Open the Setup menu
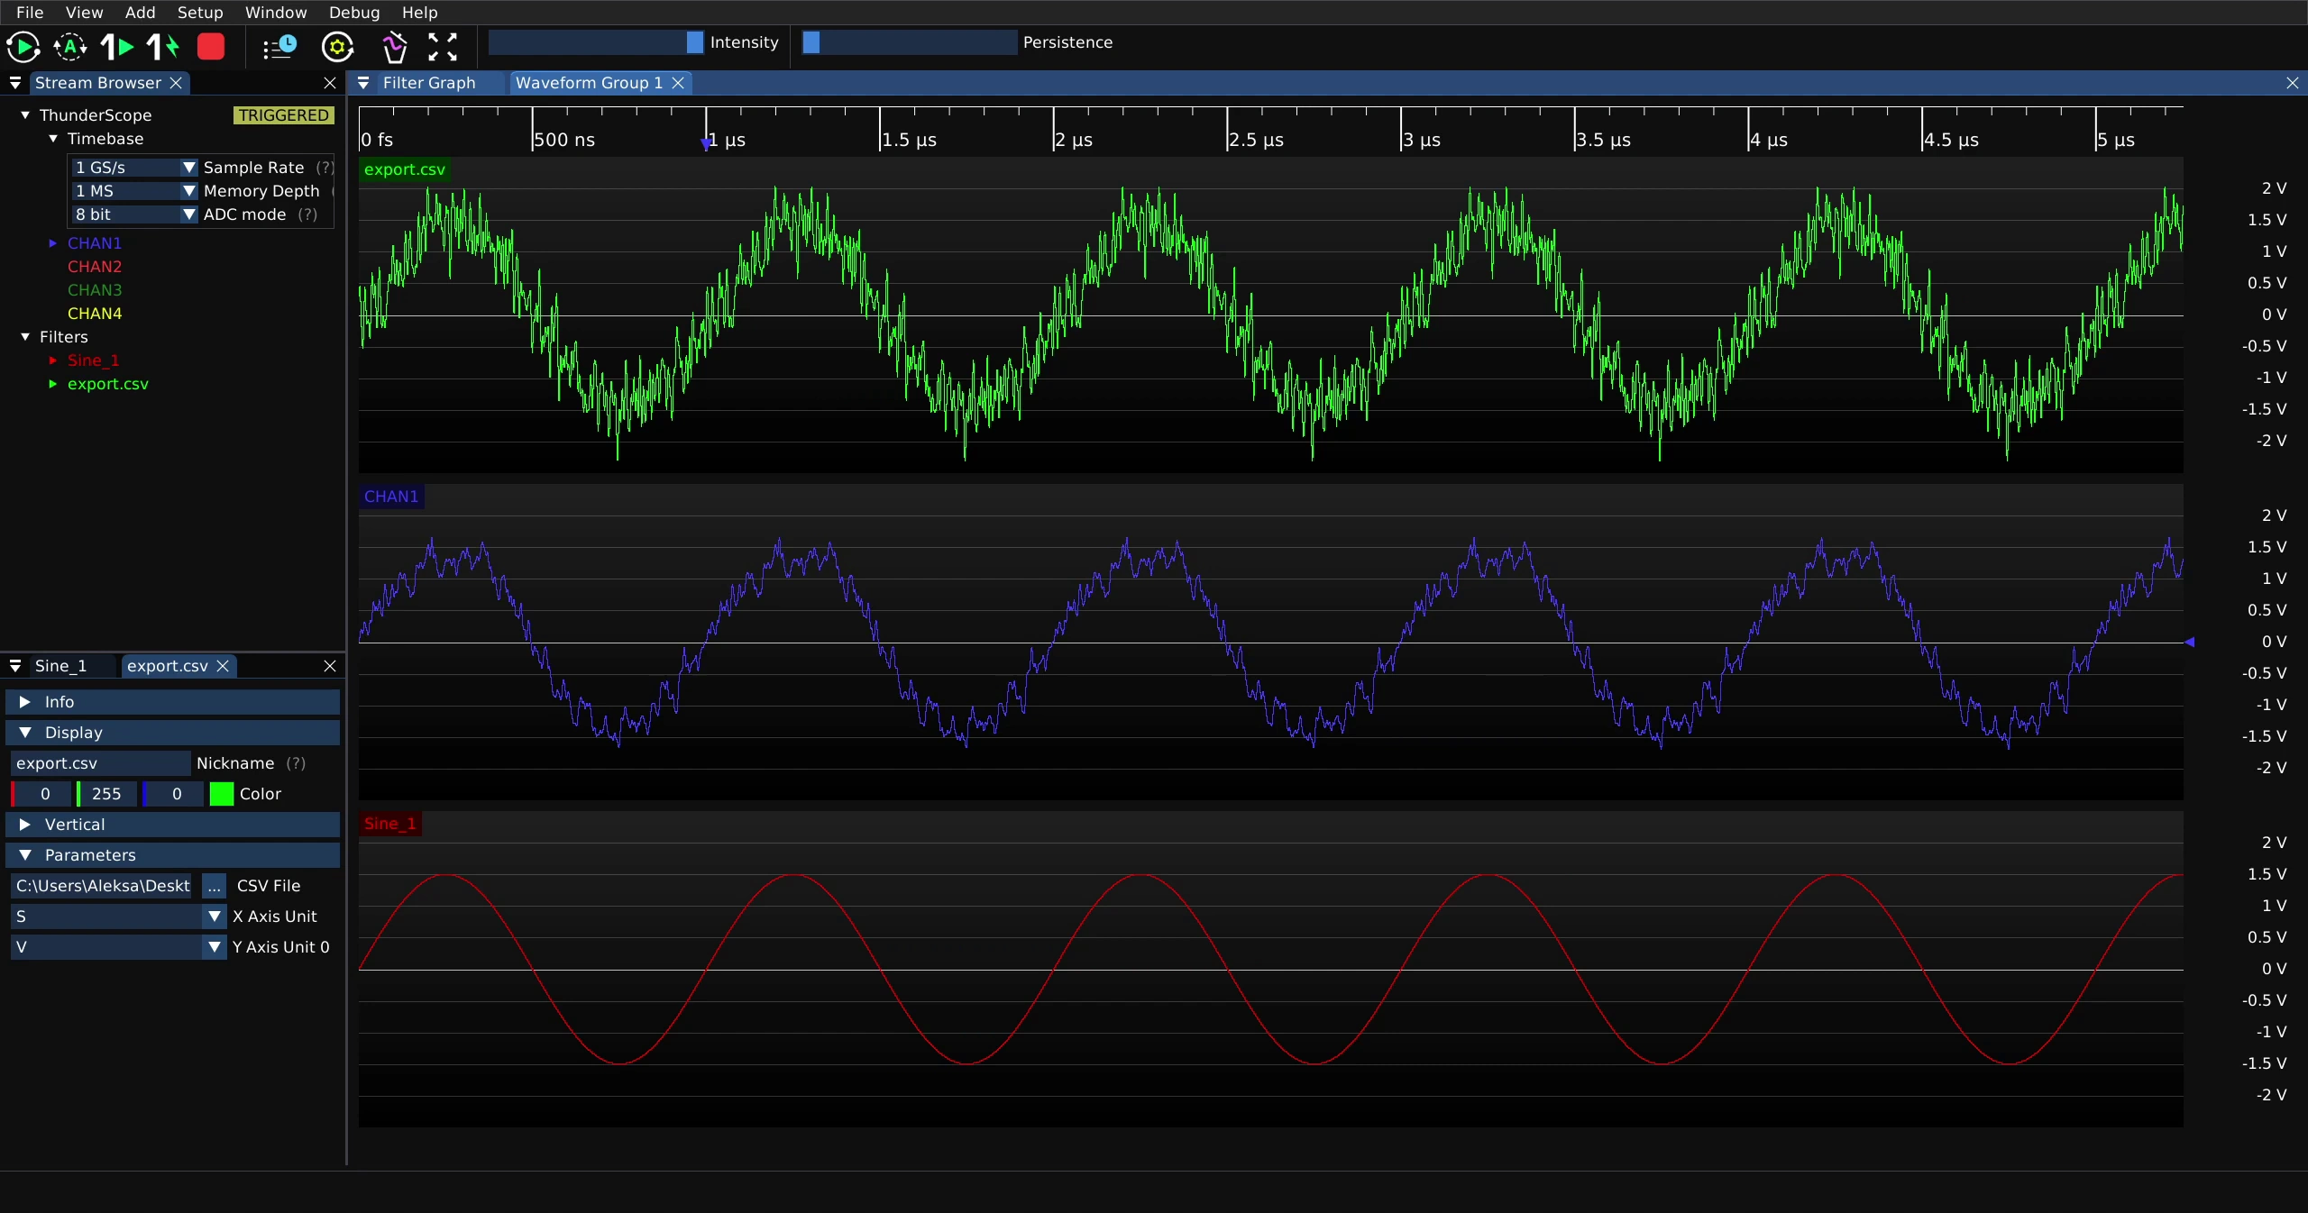The width and height of the screenshot is (2308, 1213). coord(200,13)
